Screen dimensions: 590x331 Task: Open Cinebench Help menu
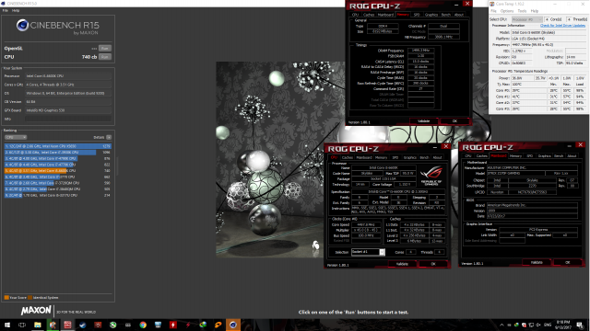16,10
